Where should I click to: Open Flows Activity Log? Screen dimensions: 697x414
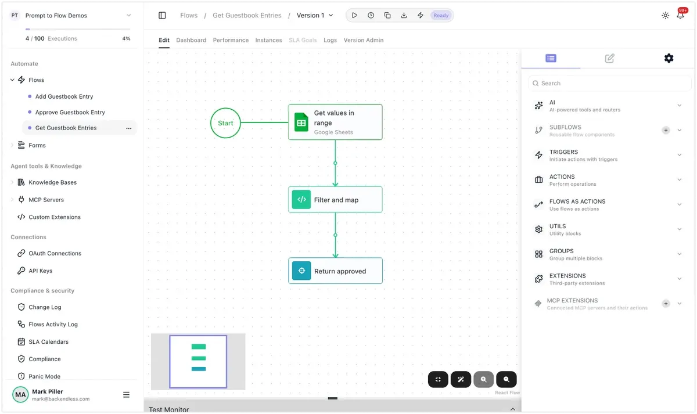(53, 325)
